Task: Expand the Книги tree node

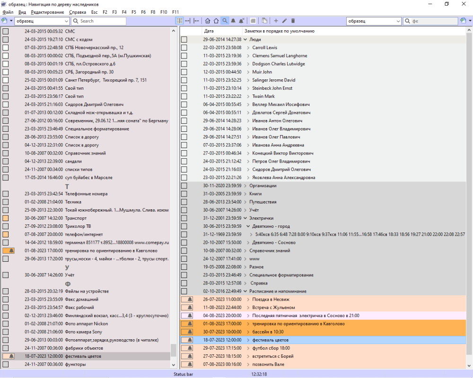Action: [x=245, y=194]
